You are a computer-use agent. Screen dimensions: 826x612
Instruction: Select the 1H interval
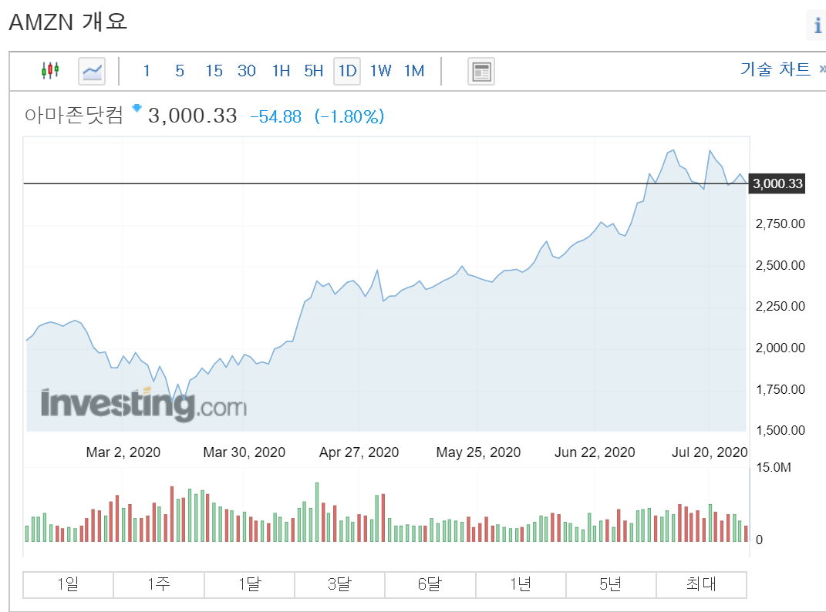coord(281,71)
